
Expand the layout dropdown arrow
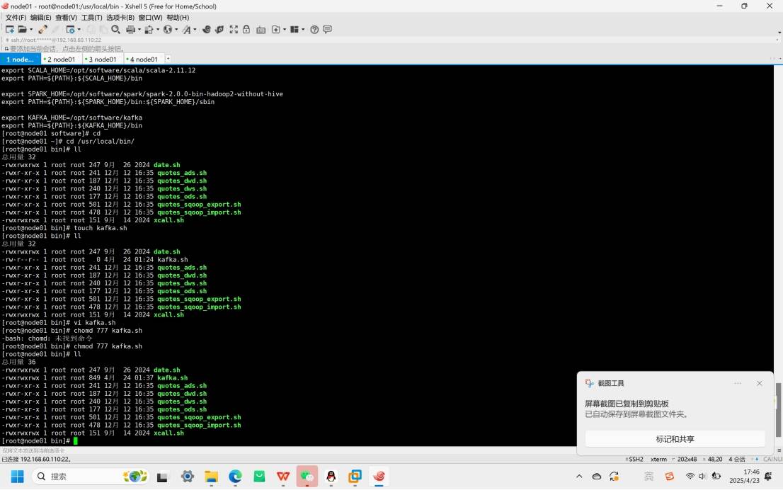pyautogui.click(x=302, y=30)
